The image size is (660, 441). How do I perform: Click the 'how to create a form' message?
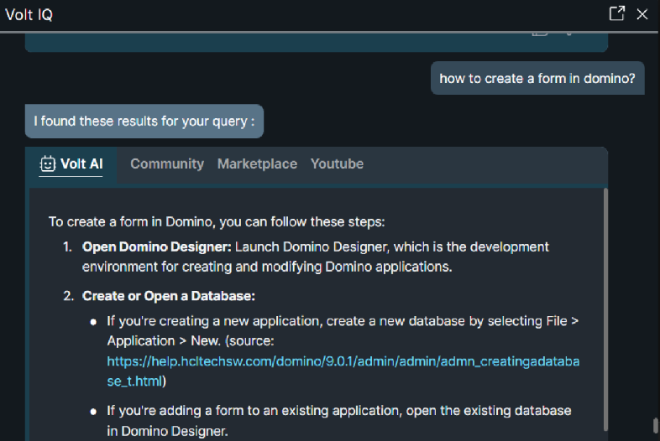tap(537, 79)
